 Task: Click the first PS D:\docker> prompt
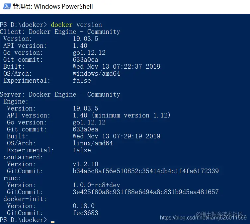24,25
